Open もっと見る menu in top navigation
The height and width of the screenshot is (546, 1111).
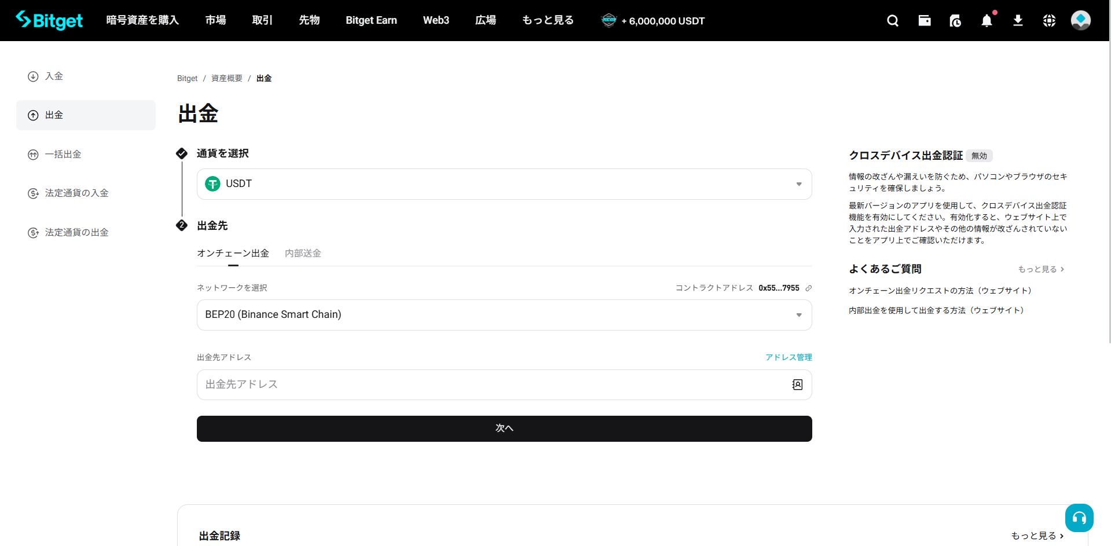(x=548, y=20)
